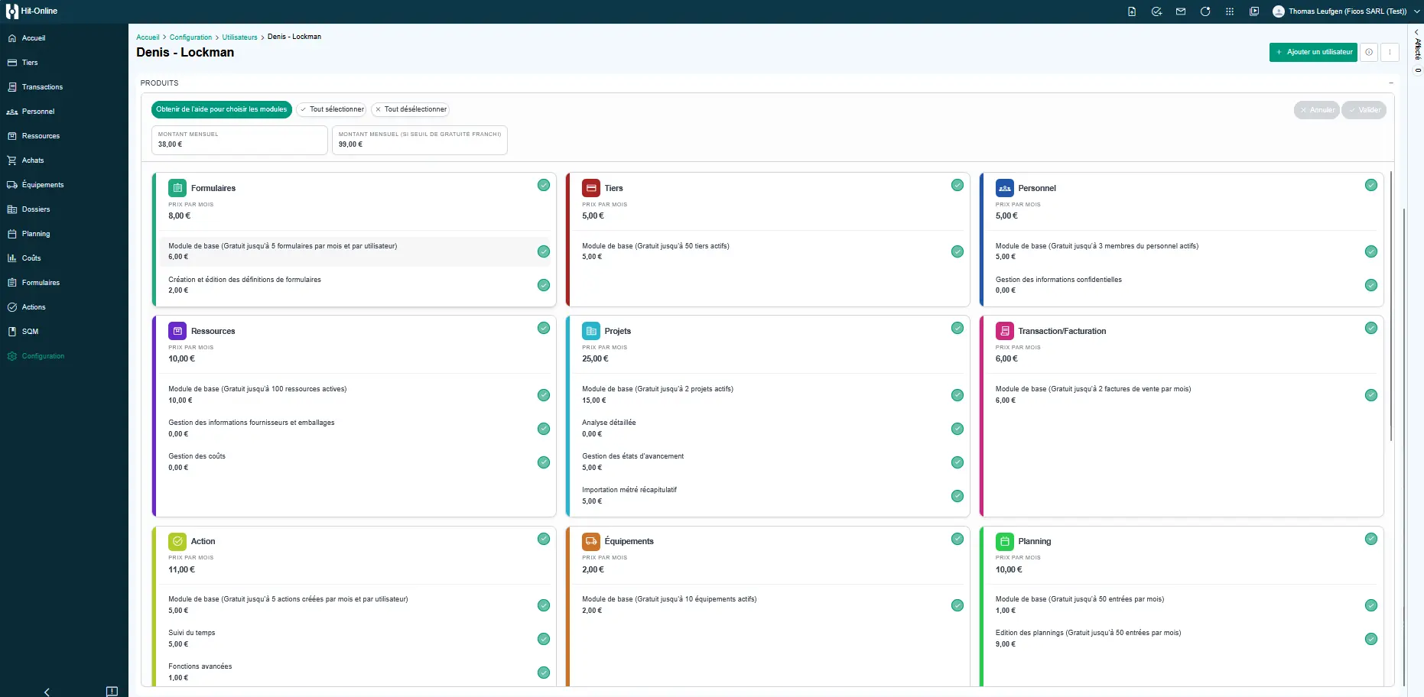The height and width of the screenshot is (697, 1424).
Task: Click Tout désélectionner button
Action: click(411, 109)
